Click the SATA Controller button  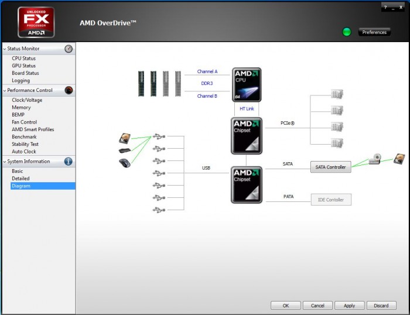[x=331, y=167]
